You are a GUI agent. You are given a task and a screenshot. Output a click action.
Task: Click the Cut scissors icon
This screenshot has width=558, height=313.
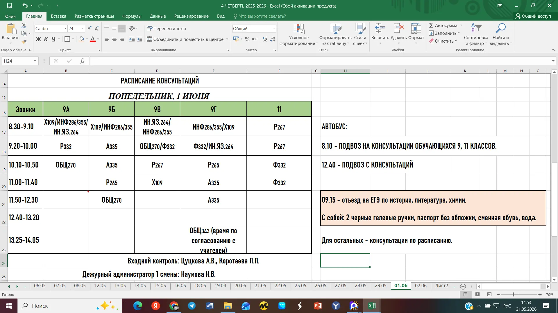coord(24,26)
